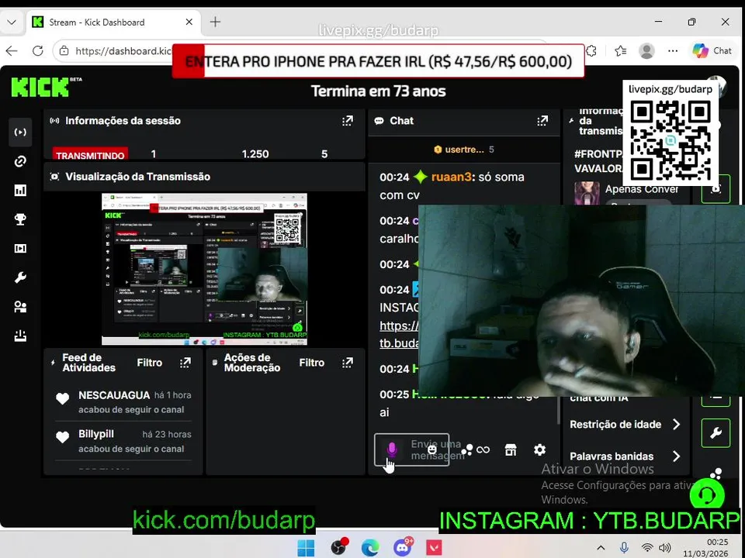This screenshot has width=745, height=558.
Task: Open the browser favorites star icon
Action: [x=620, y=51]
